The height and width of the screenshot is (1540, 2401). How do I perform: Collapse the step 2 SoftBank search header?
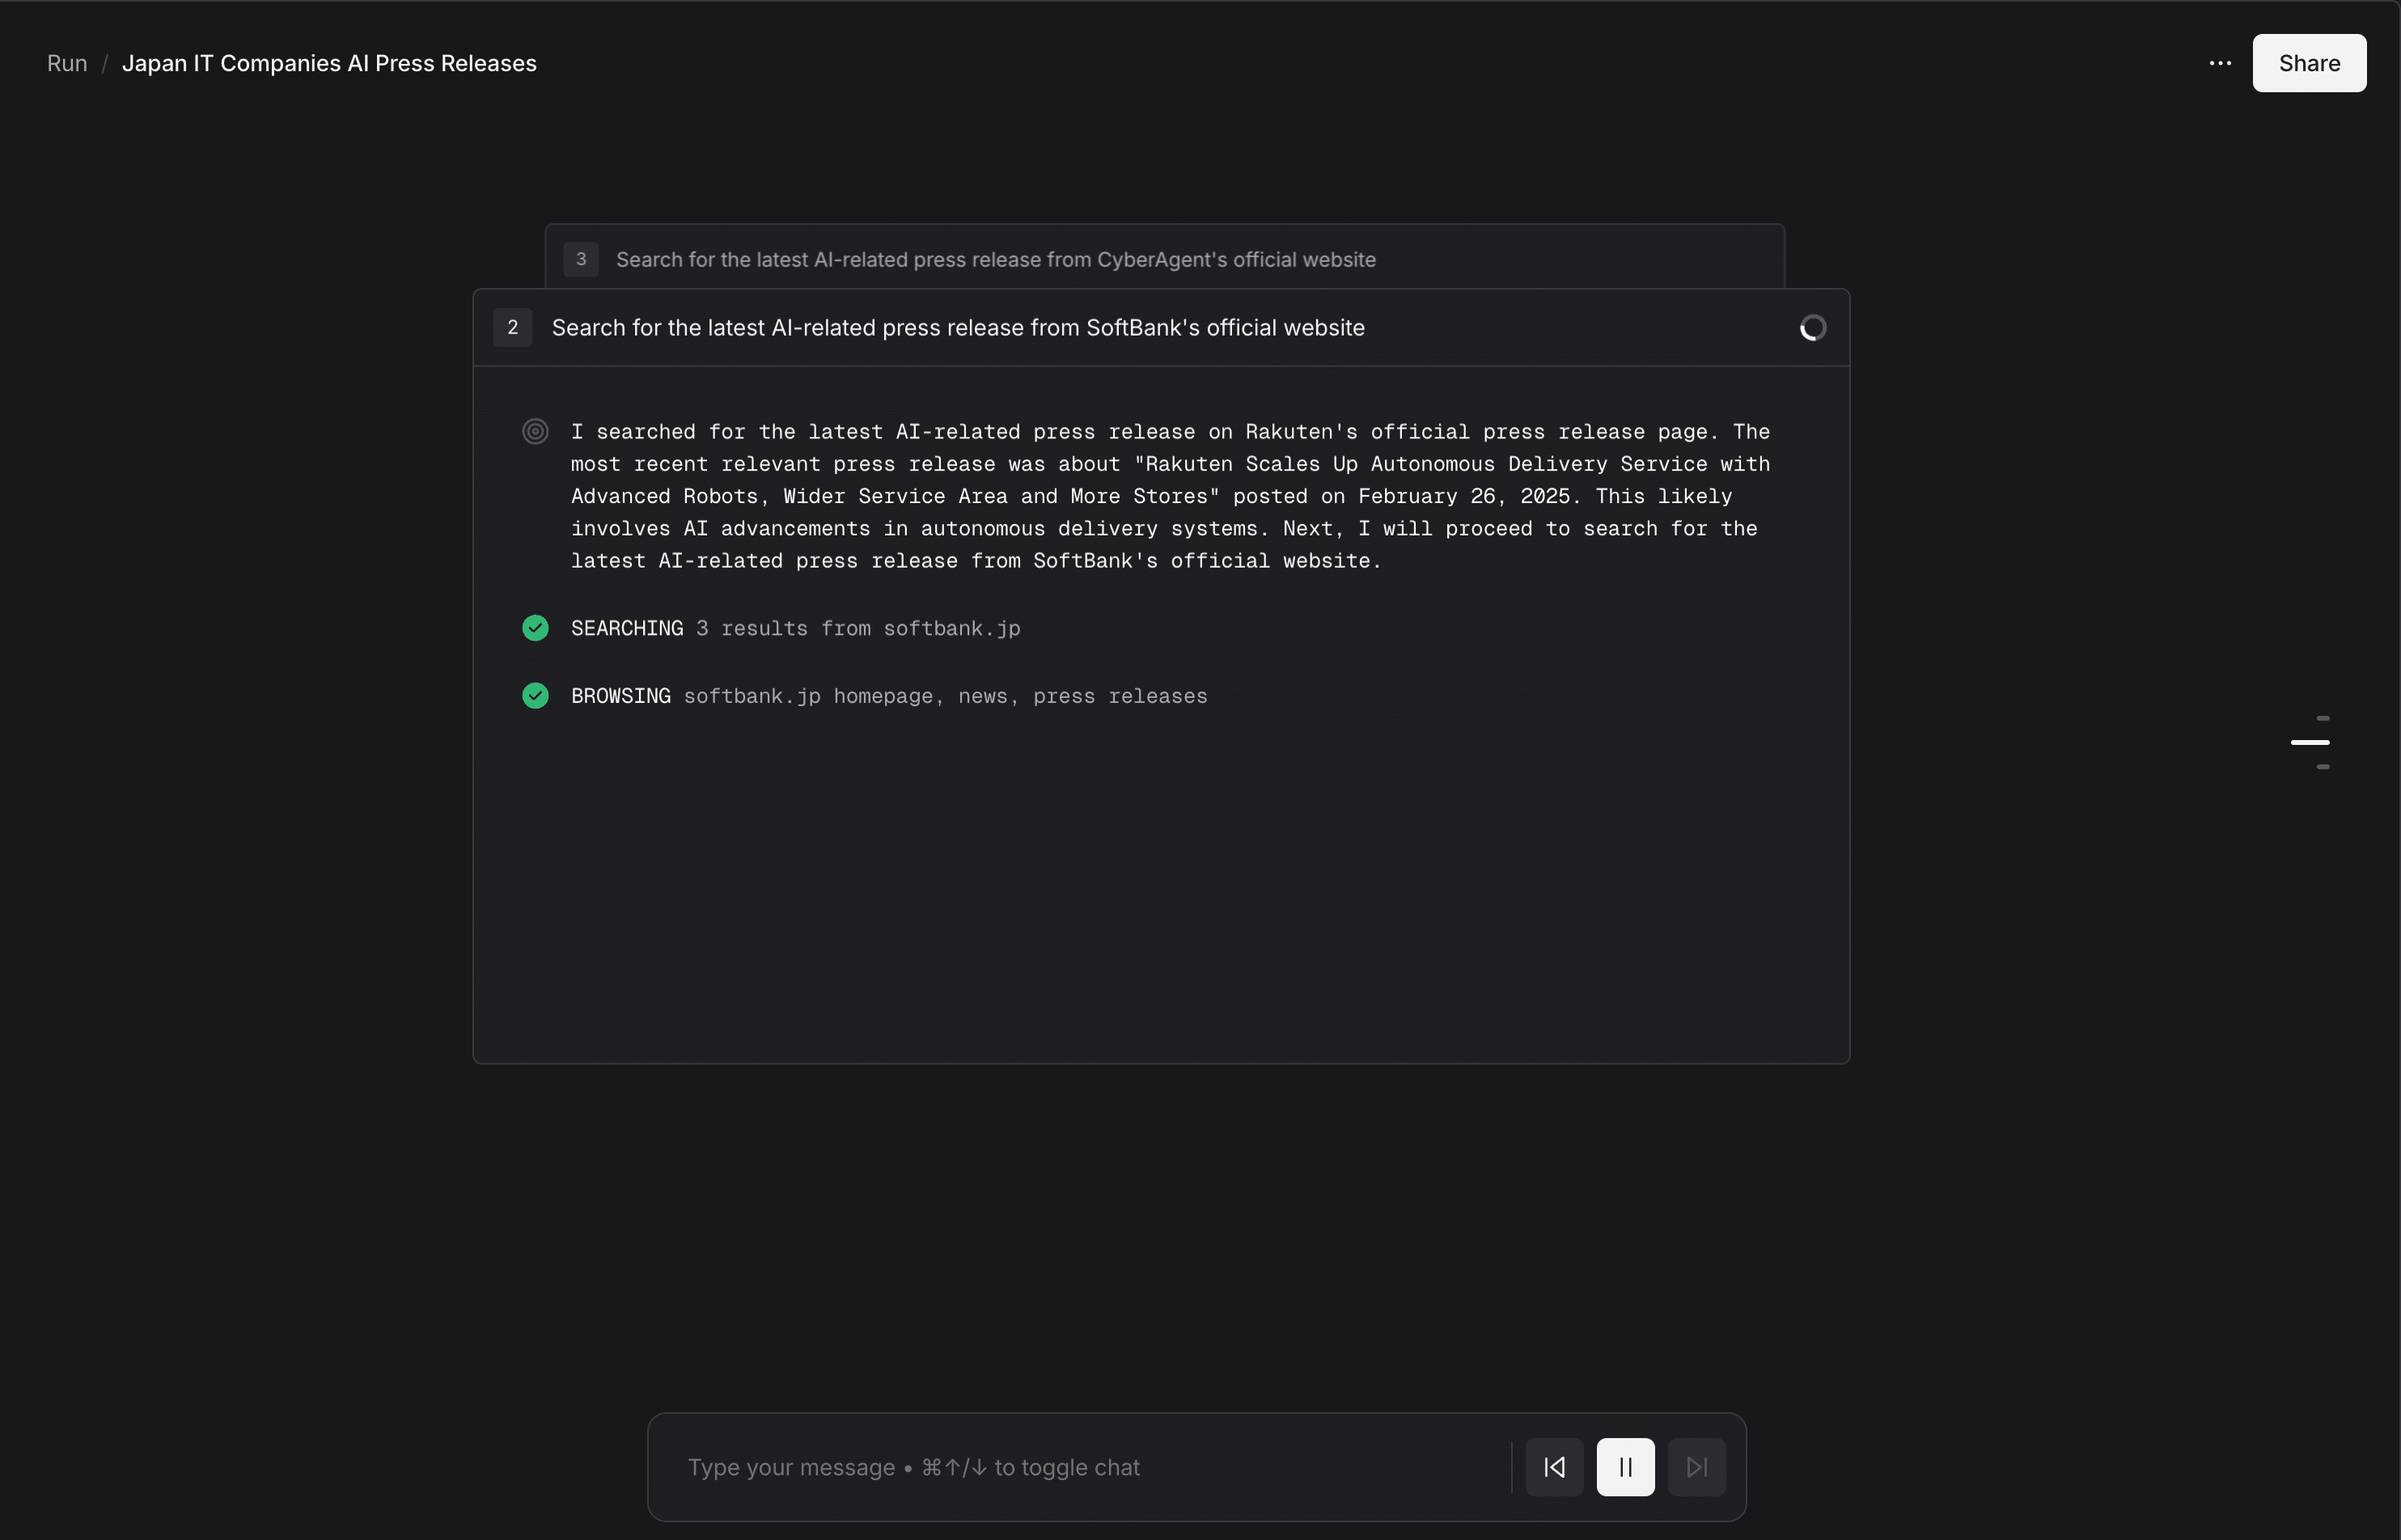957,328
